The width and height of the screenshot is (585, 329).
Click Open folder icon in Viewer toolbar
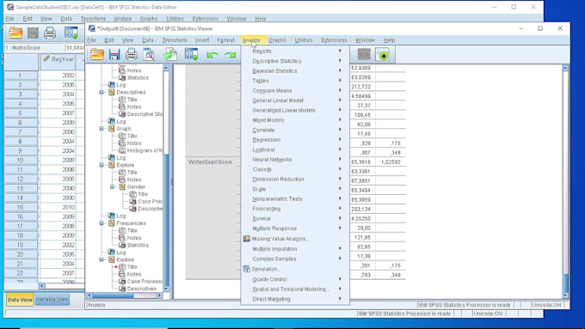pos(97,55)
